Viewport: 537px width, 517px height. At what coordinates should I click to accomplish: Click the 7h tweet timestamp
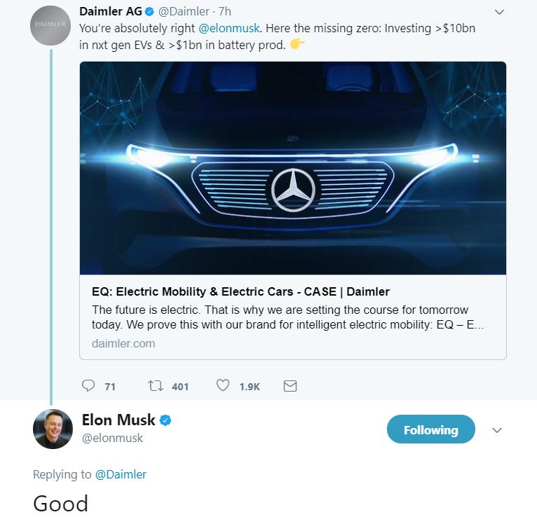224,12
